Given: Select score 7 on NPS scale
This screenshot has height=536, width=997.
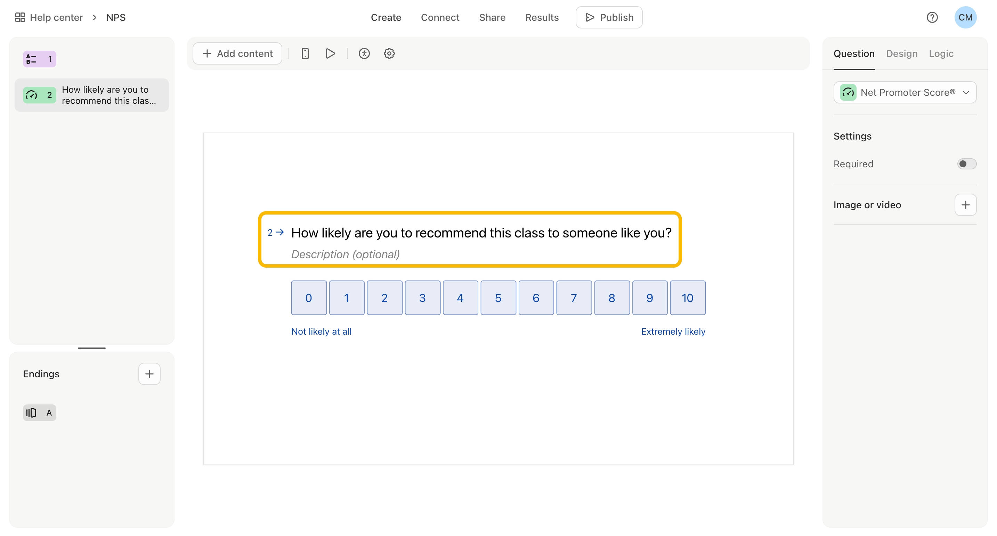Looking at the screenshot, I should coord(574,298).
